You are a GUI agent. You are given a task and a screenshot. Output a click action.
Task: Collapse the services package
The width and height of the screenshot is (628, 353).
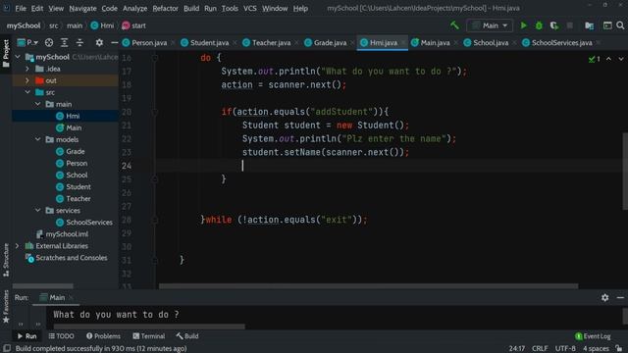pos(37,211)
